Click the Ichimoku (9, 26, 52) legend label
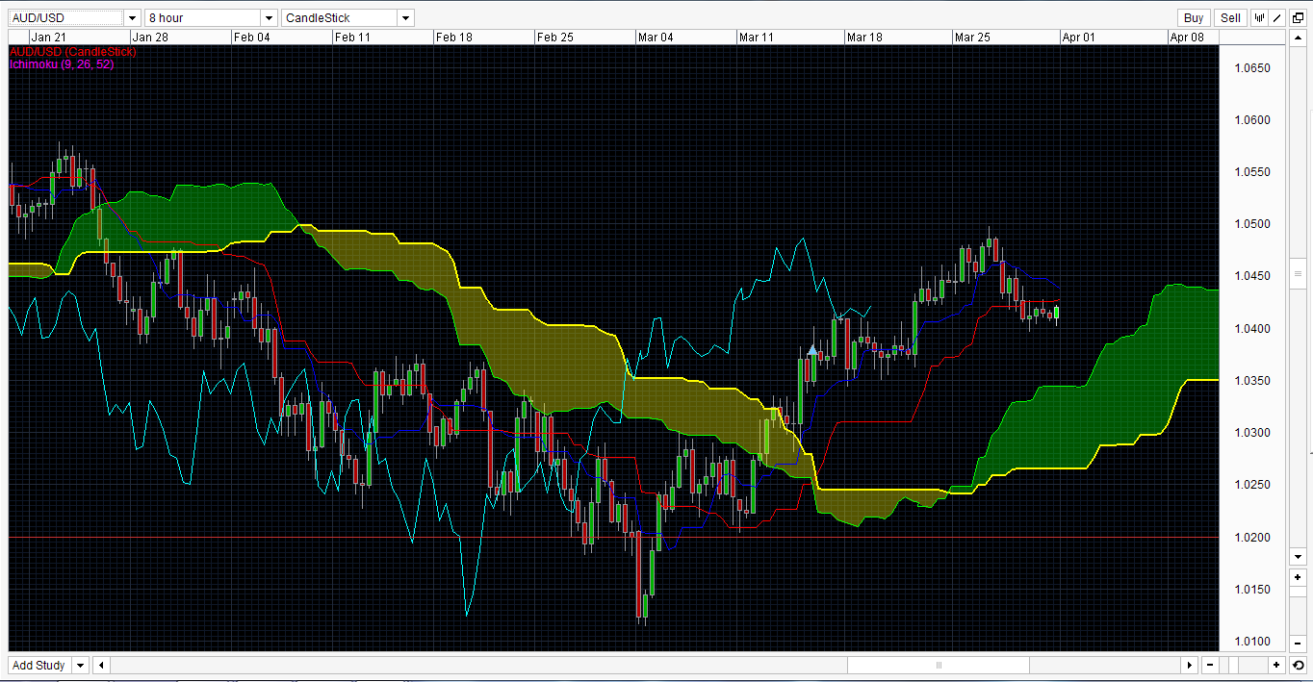 (62, 63)
